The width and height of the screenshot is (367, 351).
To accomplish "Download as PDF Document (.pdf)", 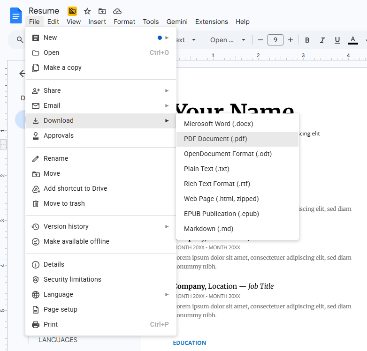I will (237, 139).
